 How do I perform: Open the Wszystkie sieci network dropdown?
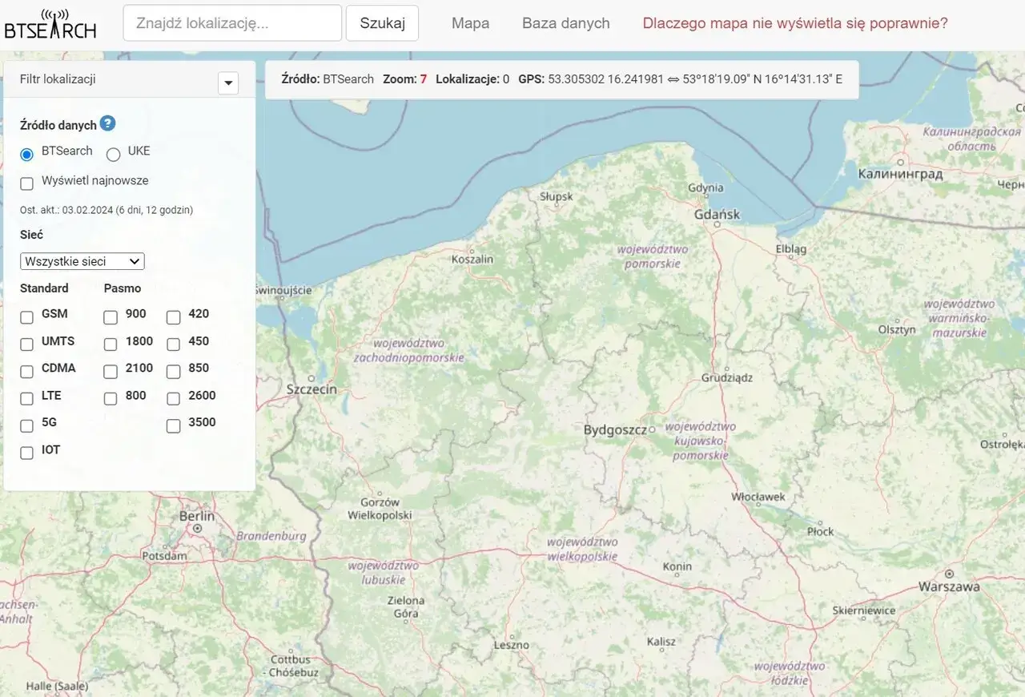81,261
